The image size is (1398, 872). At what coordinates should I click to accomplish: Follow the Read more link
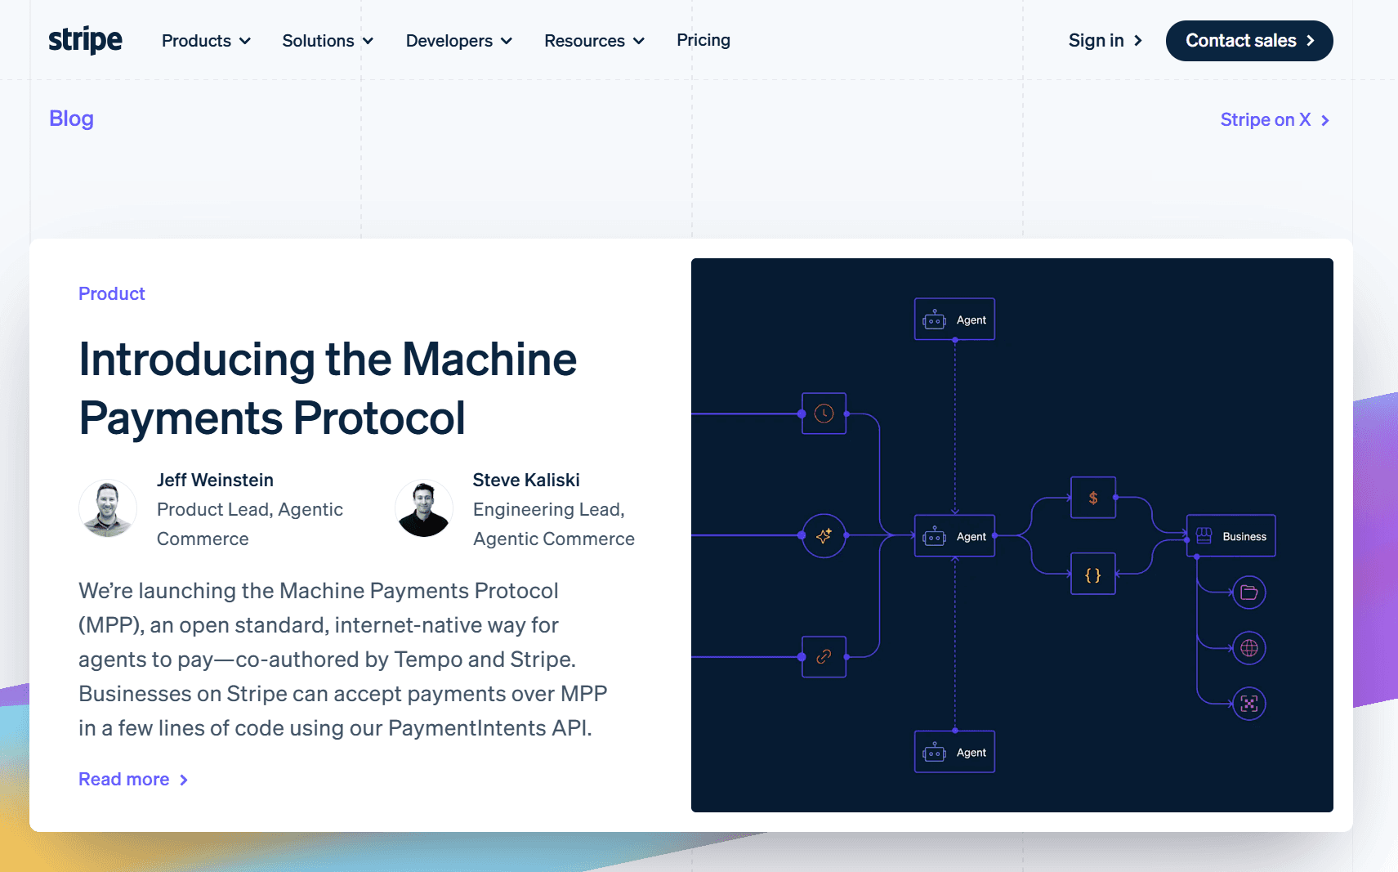coord(123,779)
